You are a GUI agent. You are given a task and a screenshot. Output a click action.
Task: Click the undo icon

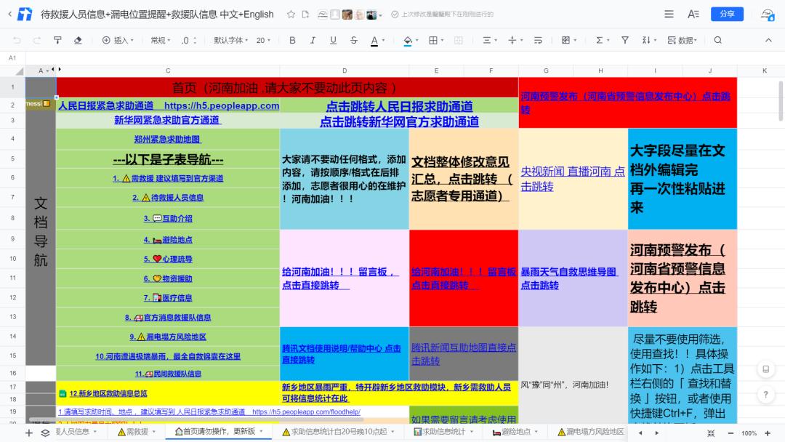click(17, 41)
